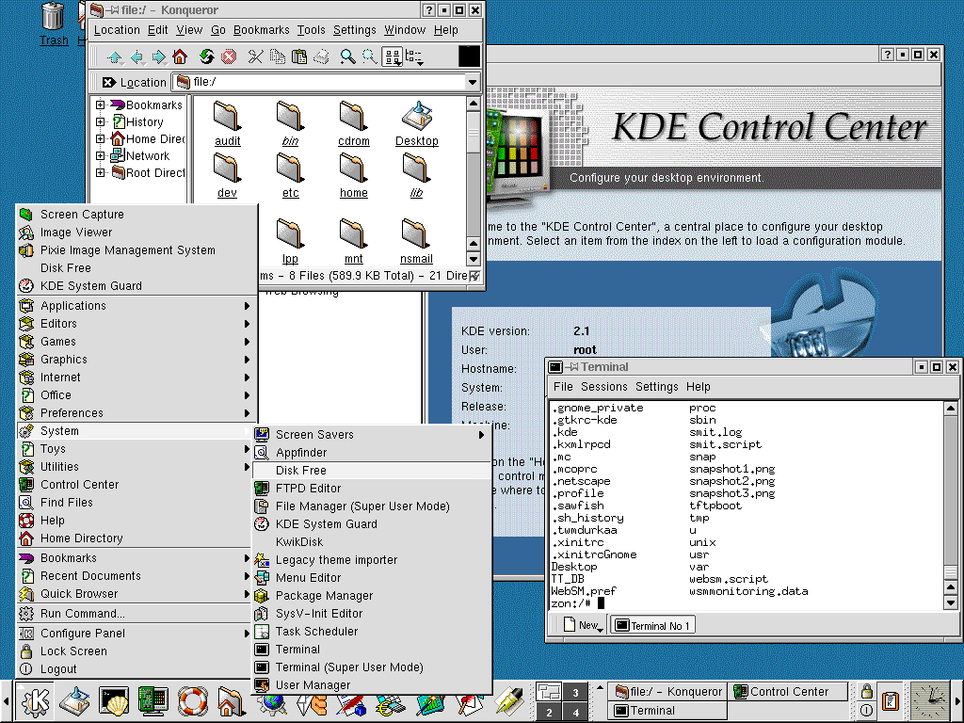
Task: Click the Home button in Konqueror toolbar
Action: tap(179, 57)
